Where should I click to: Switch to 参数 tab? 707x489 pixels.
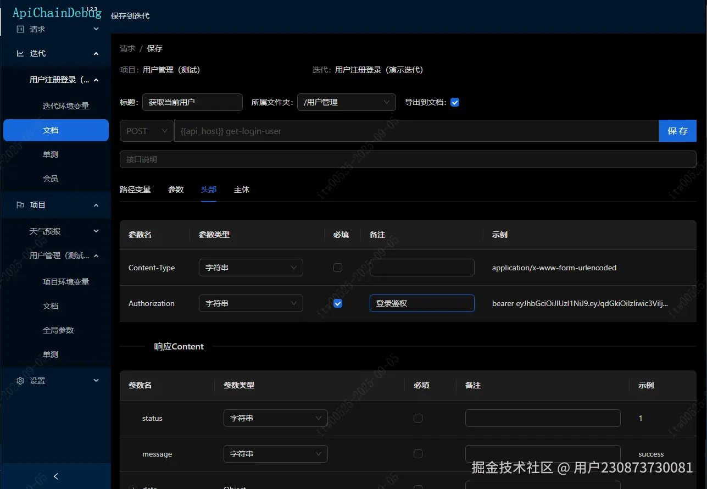point(176,190)
